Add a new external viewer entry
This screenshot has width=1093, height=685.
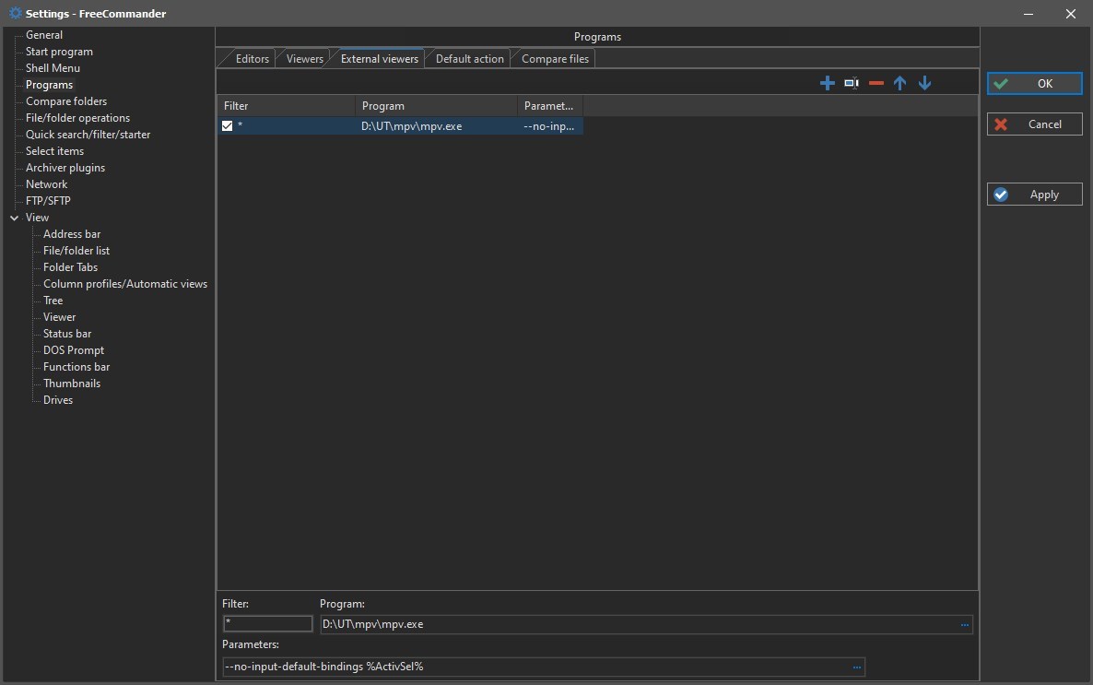pos(827,84)
